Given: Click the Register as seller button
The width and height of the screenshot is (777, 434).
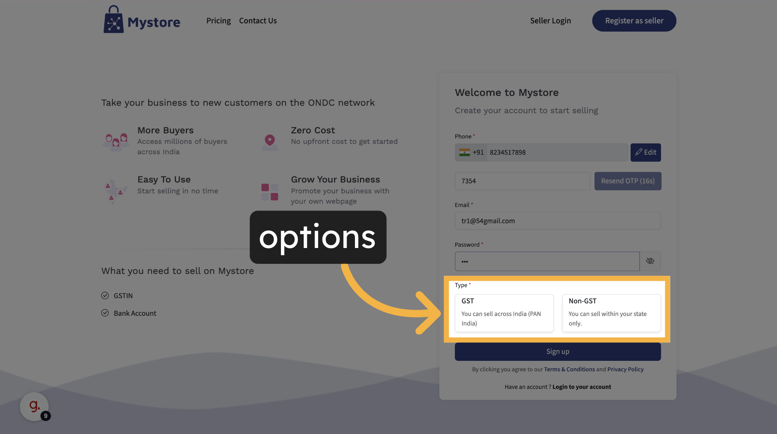Looking at the screenshot, I should [634, 21].
